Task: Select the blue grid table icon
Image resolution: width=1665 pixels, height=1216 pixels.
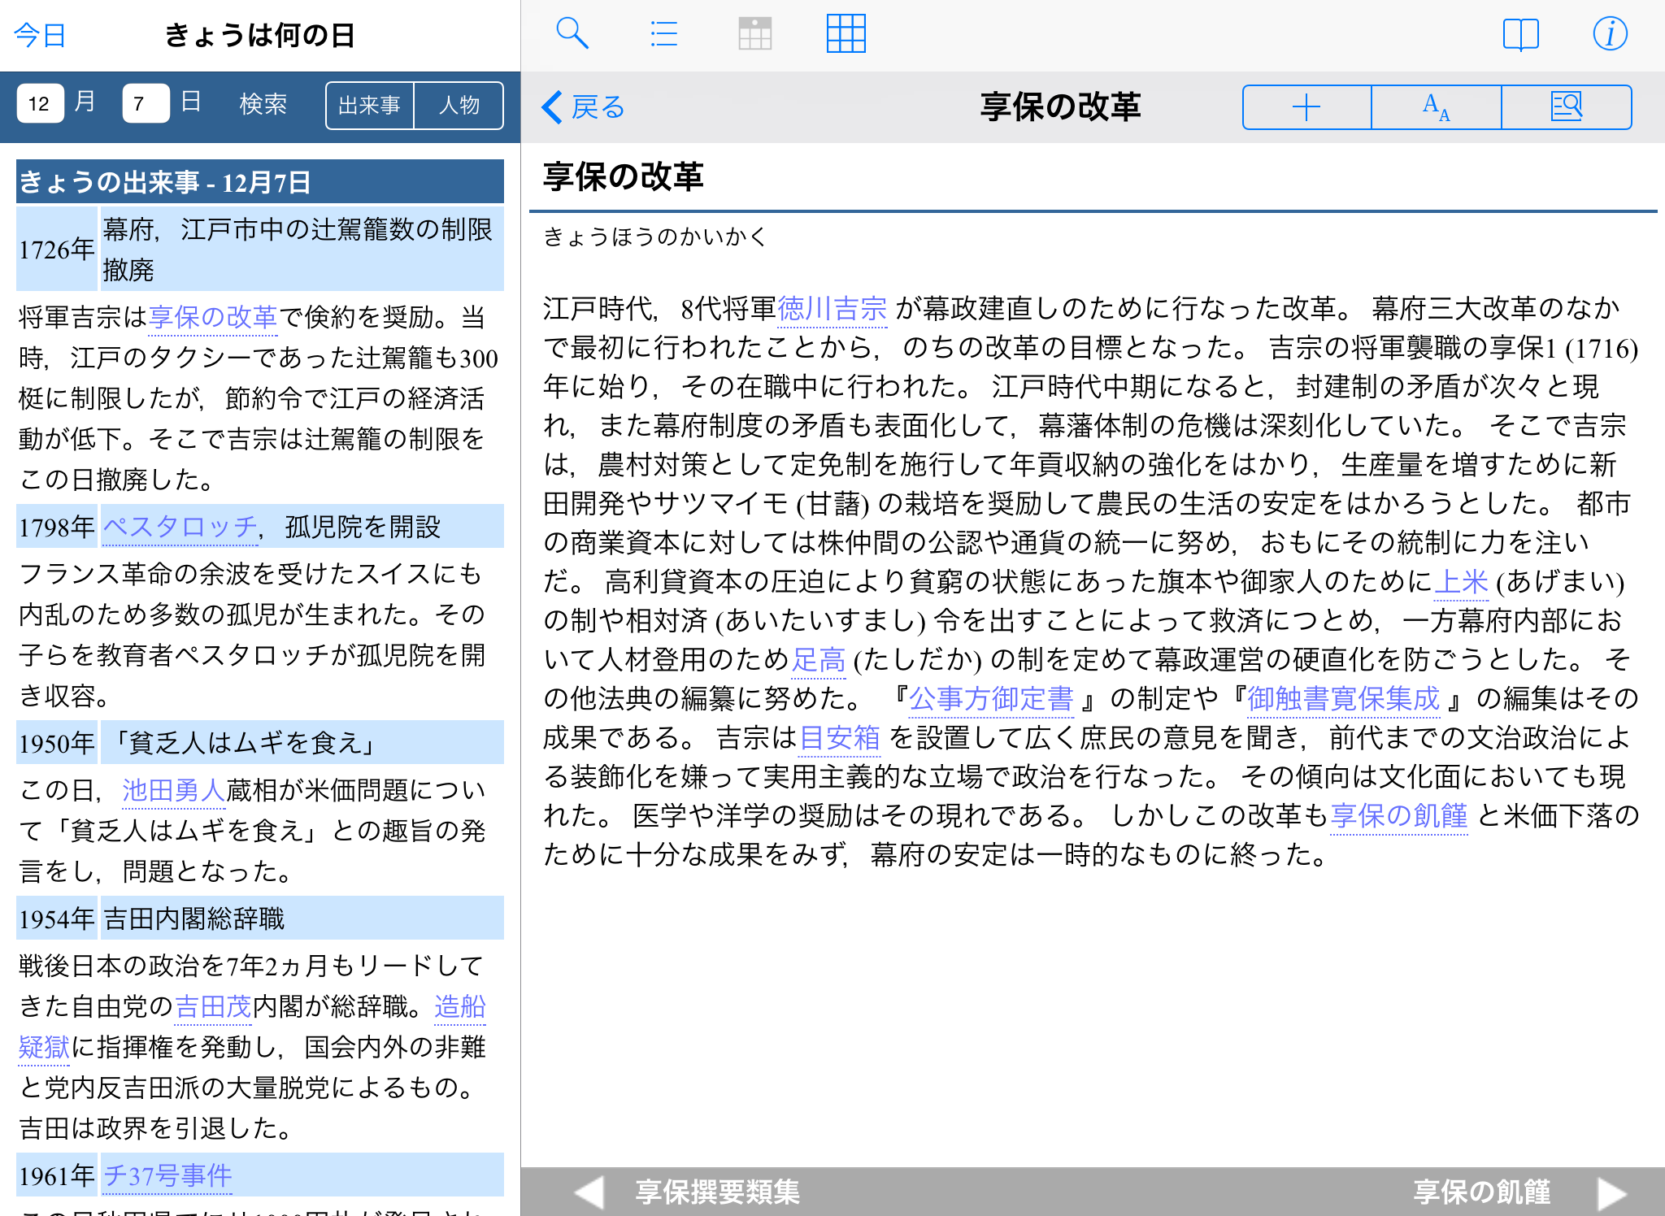Action: pyautogui.click(x=846, y=34)
